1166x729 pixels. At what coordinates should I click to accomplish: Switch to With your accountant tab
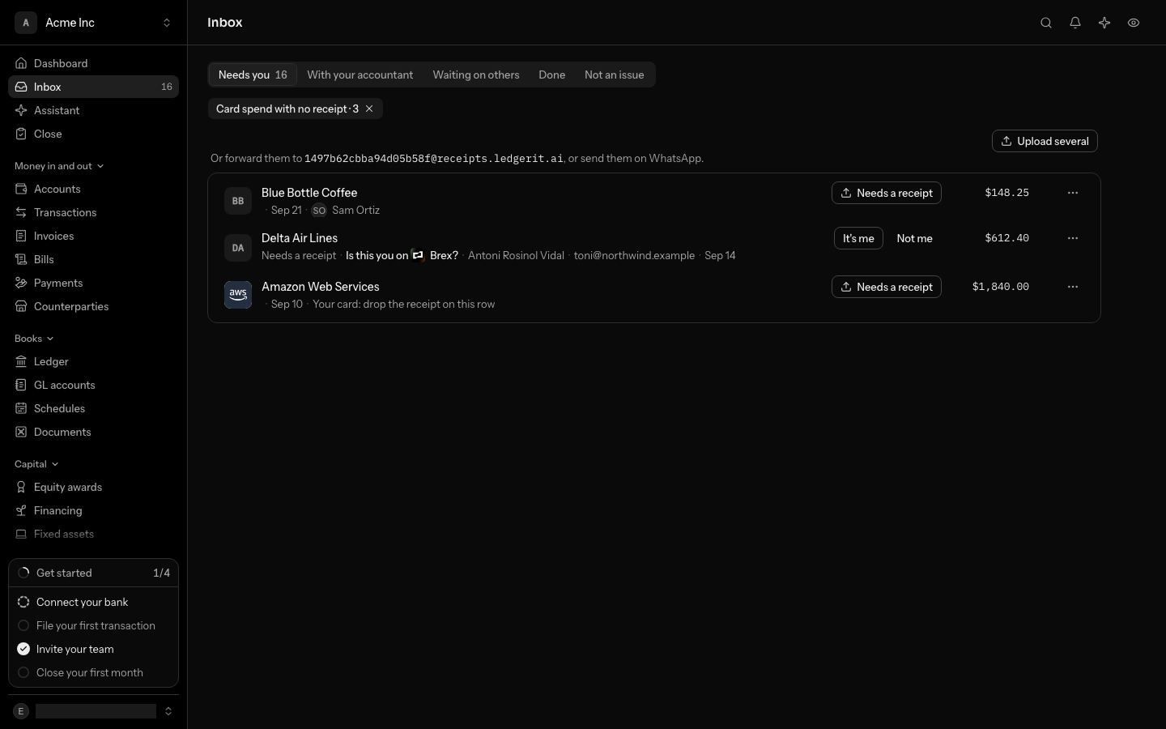coord(360,75)
